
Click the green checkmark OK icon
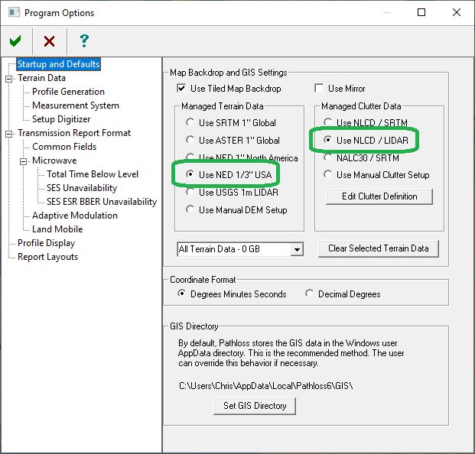(x=15, y=41)
